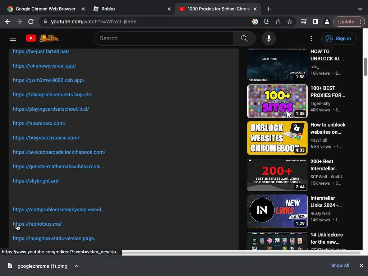Click KayyHub channel name
The height and width of the screenshot is (276, 368).
tap(319, 140)
